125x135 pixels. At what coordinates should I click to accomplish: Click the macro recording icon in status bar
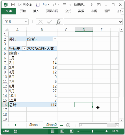(15, 131)
